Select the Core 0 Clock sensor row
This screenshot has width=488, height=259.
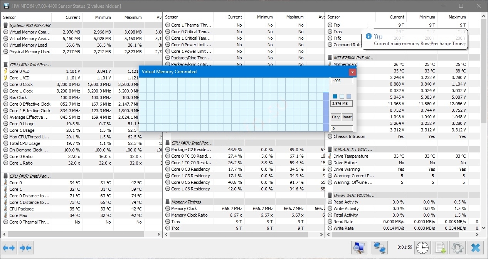point(21,84)
